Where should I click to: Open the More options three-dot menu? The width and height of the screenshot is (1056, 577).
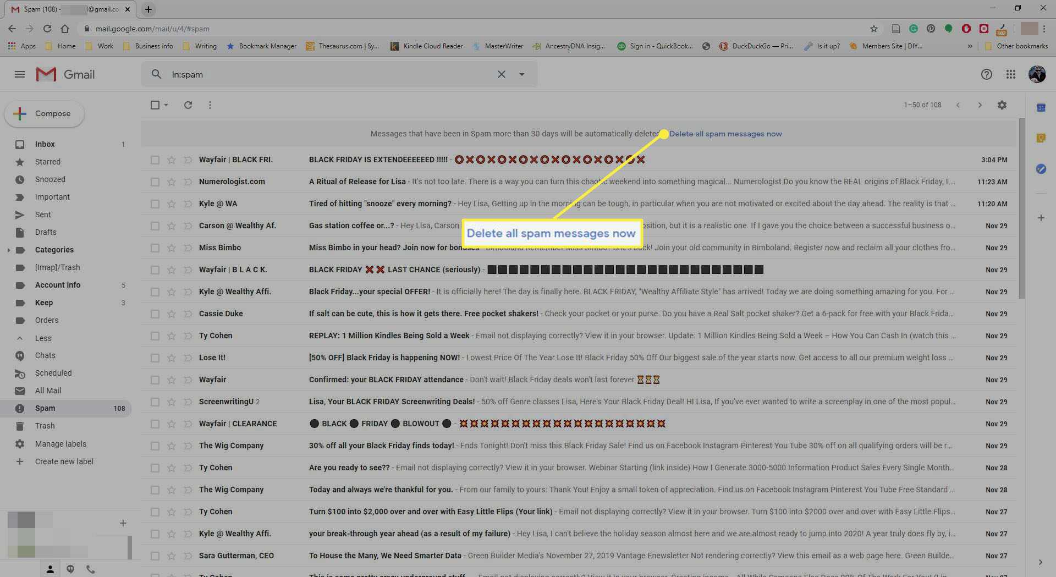click(210, 105)
